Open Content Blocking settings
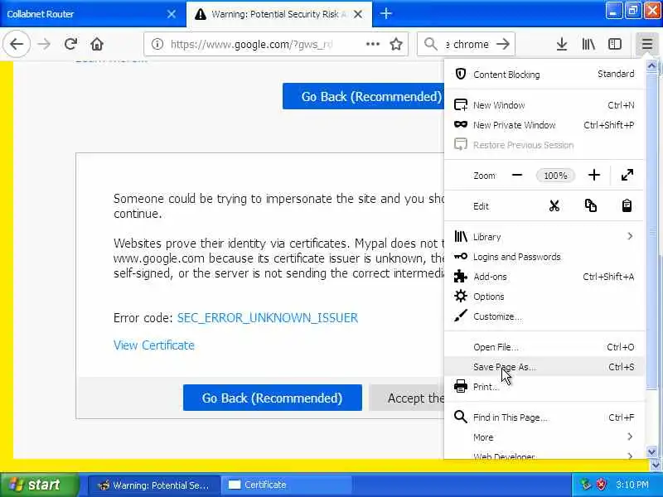 tap(544, 75)
